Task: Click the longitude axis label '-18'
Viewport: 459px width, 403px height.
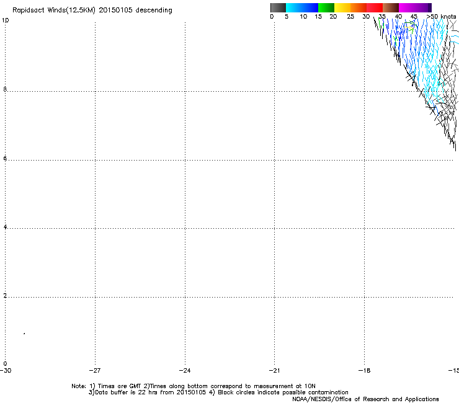Action: tap(365, 371)
